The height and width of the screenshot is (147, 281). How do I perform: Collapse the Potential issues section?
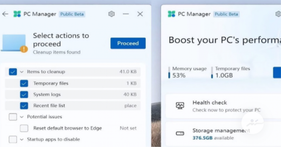pyautogui.click(x=22, y=117)
